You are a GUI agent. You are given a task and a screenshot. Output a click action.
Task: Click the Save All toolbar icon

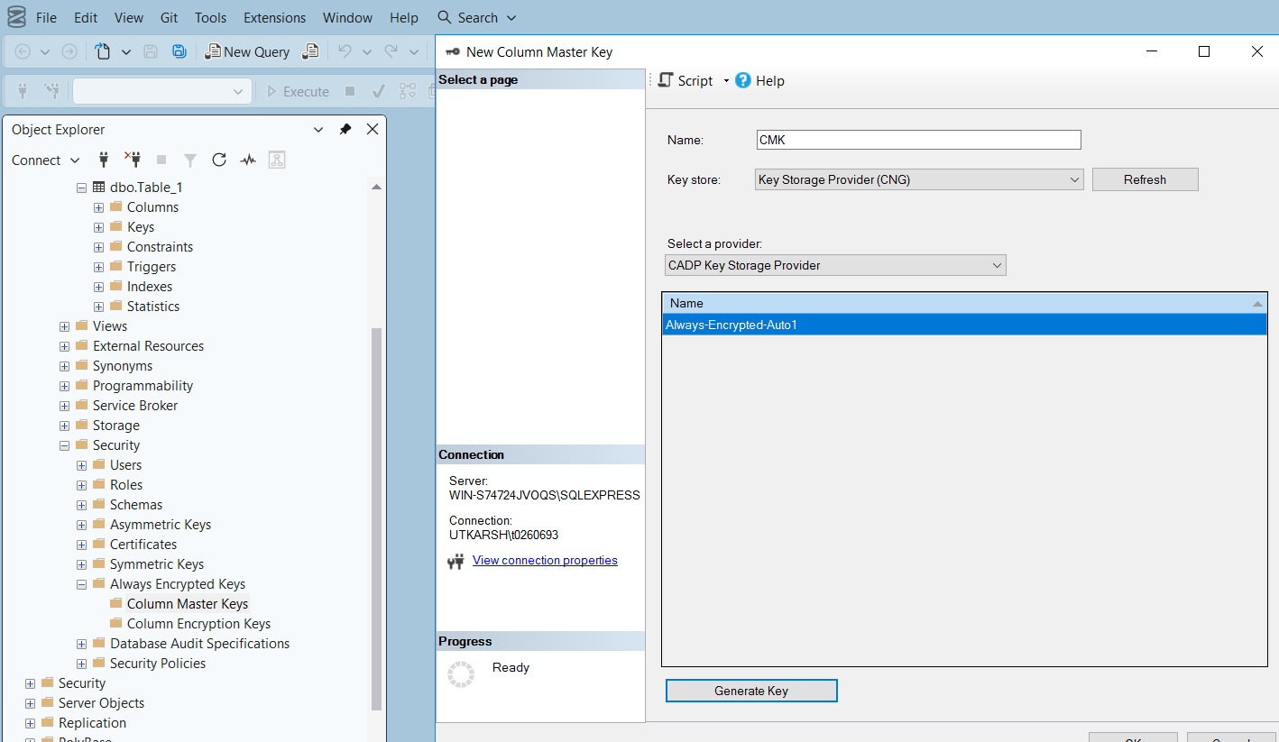(179, 51)
